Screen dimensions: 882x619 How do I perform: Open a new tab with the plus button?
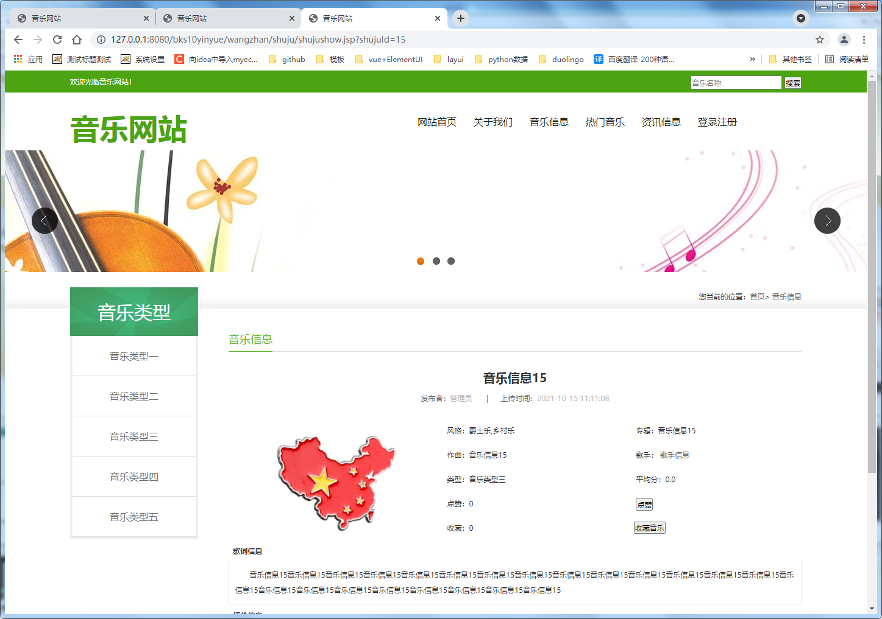click(x=461, y=18)
